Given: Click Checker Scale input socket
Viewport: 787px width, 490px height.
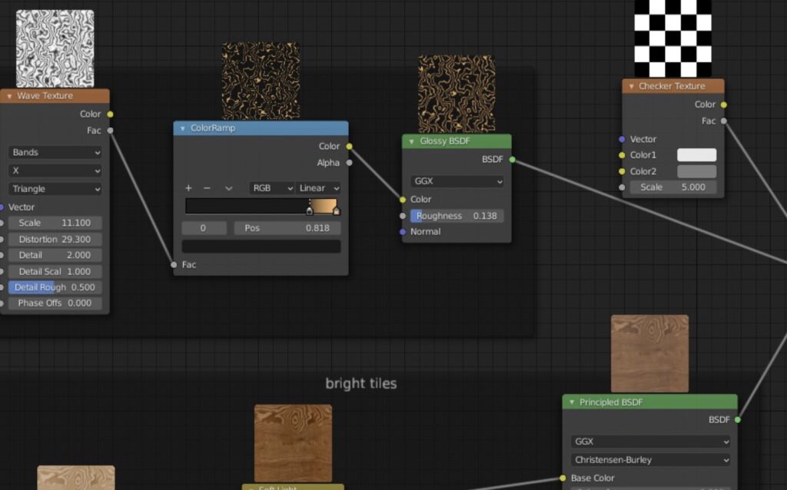Looking at the screenshot, I should [x=622, y=187].
